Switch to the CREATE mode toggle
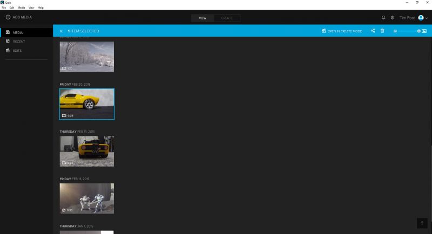The image size is (432, 234). click(227, 18)
